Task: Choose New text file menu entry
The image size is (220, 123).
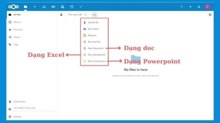Action: 94,42
